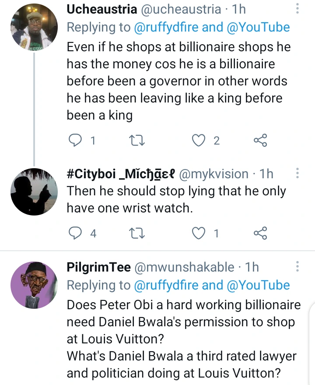Image resolution: width=315 pixels, height=385 pixels.
Task: Open more options for PilgrimTee's tweet
Action: 297,267
